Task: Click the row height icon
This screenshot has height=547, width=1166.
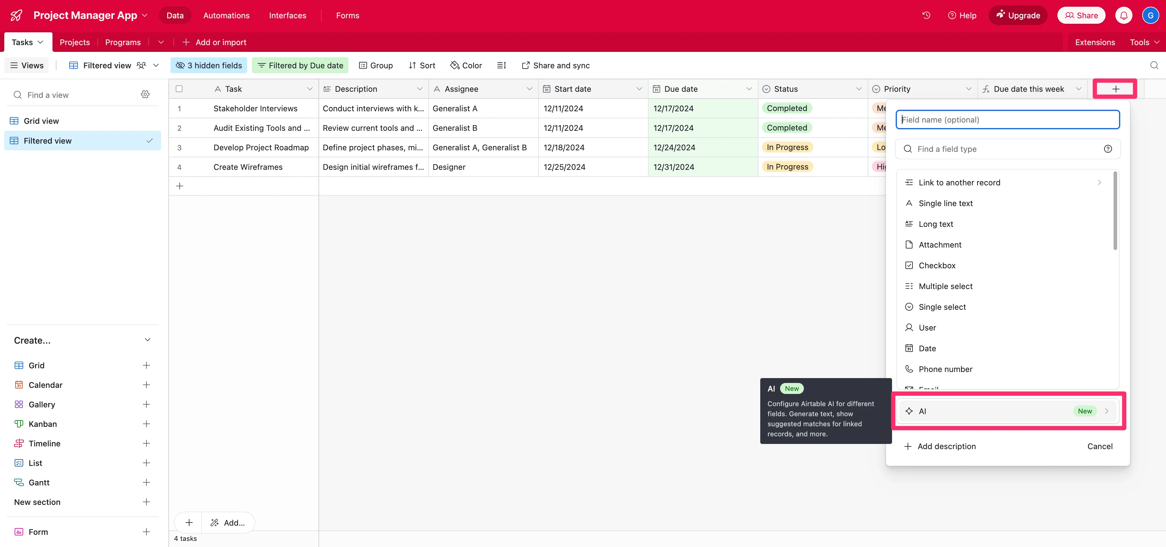Action: click(502, 66)
